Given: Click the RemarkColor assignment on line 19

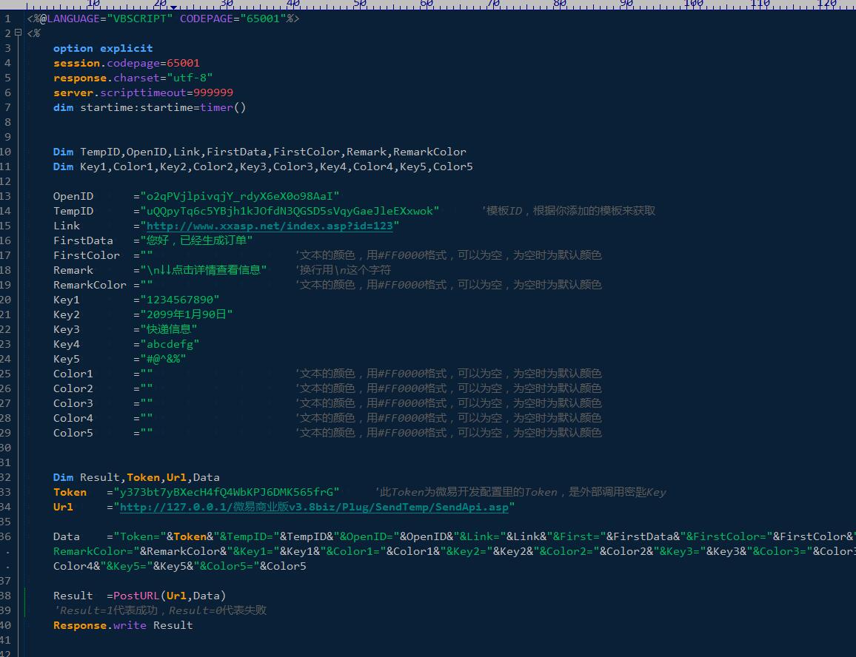Looking at the screenshot, I should pos(103,285).
